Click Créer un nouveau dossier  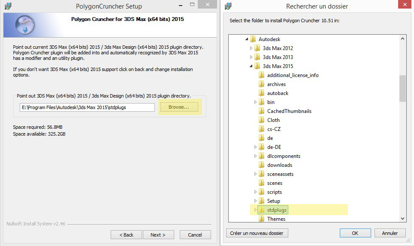click(257, 233)
